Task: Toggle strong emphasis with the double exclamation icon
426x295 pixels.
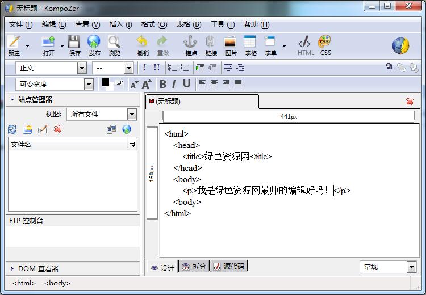Action: (x=157, y=68)
